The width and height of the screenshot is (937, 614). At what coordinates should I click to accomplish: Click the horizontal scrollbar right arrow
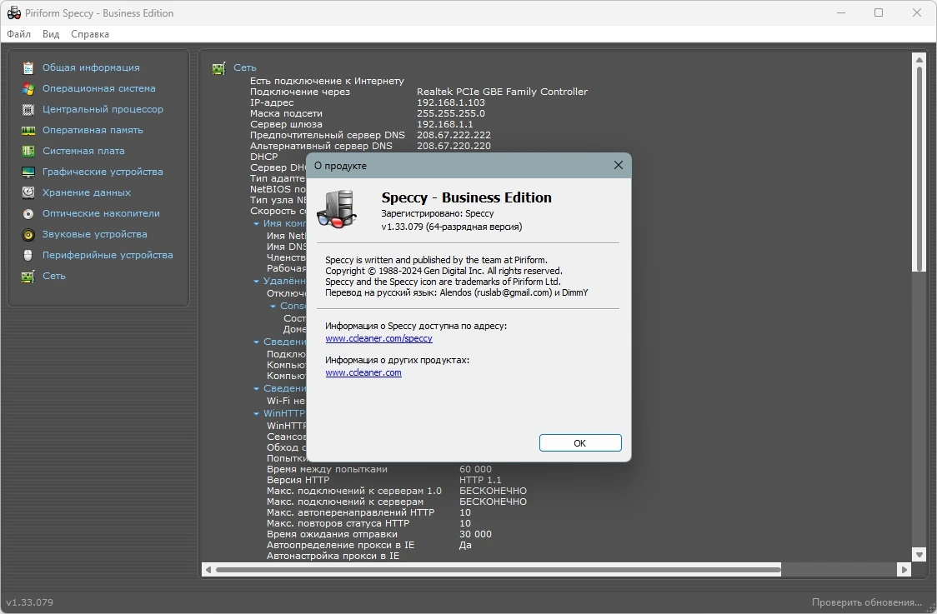tap(904, 570)
